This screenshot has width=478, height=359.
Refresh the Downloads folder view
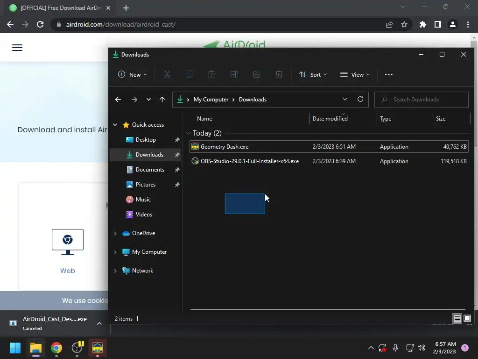coord(360,99)
